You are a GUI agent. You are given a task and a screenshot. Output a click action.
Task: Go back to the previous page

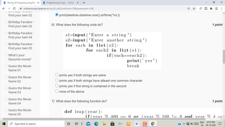coord(4,8)
